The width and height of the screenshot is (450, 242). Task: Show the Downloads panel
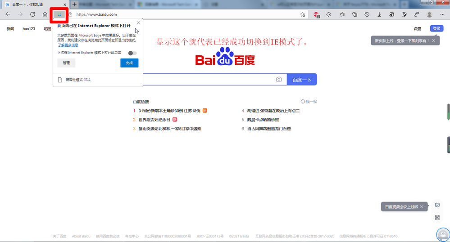379,14
